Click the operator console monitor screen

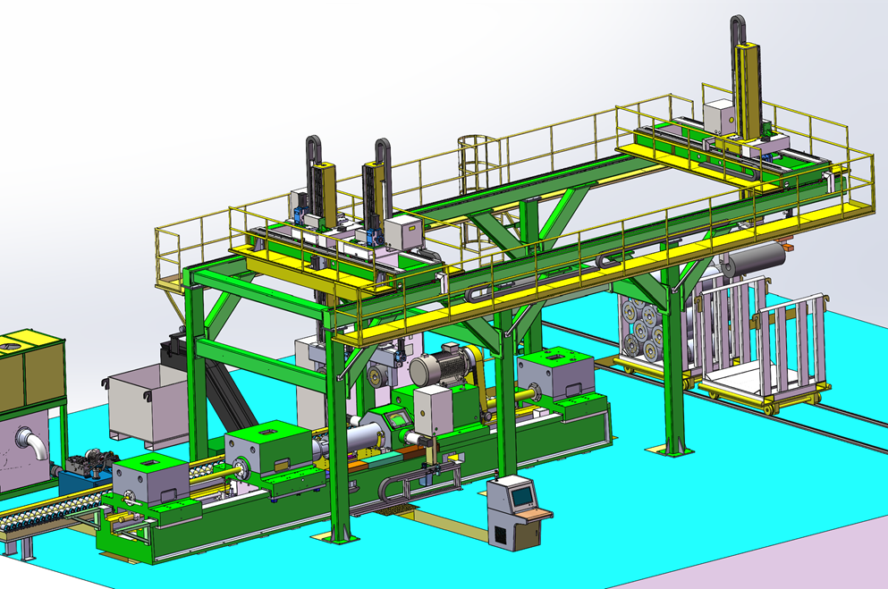coord(519,492)
